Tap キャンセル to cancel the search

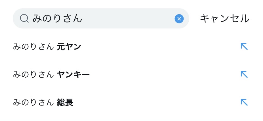click(x=225, y=19)
